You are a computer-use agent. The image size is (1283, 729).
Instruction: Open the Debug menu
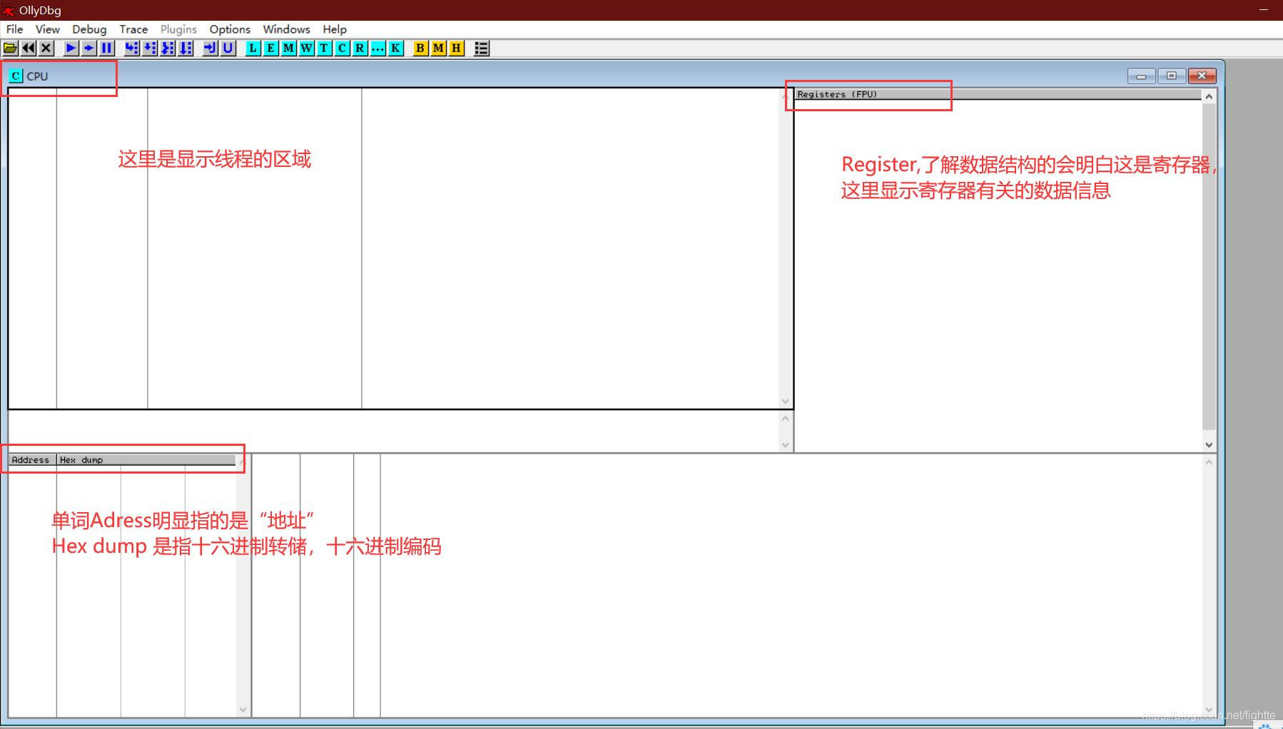click(x=89, y=29)
